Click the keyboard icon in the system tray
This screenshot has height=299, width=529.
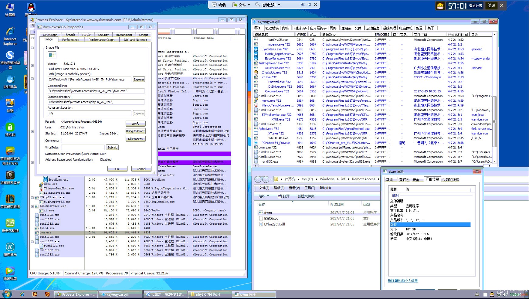[477, 294]
